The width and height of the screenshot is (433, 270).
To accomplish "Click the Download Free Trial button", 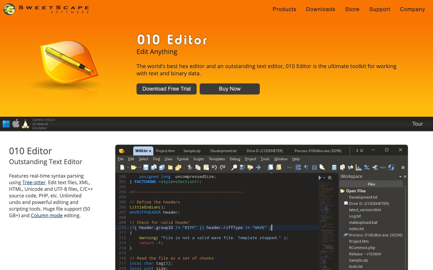I will [x=167, y=89].
